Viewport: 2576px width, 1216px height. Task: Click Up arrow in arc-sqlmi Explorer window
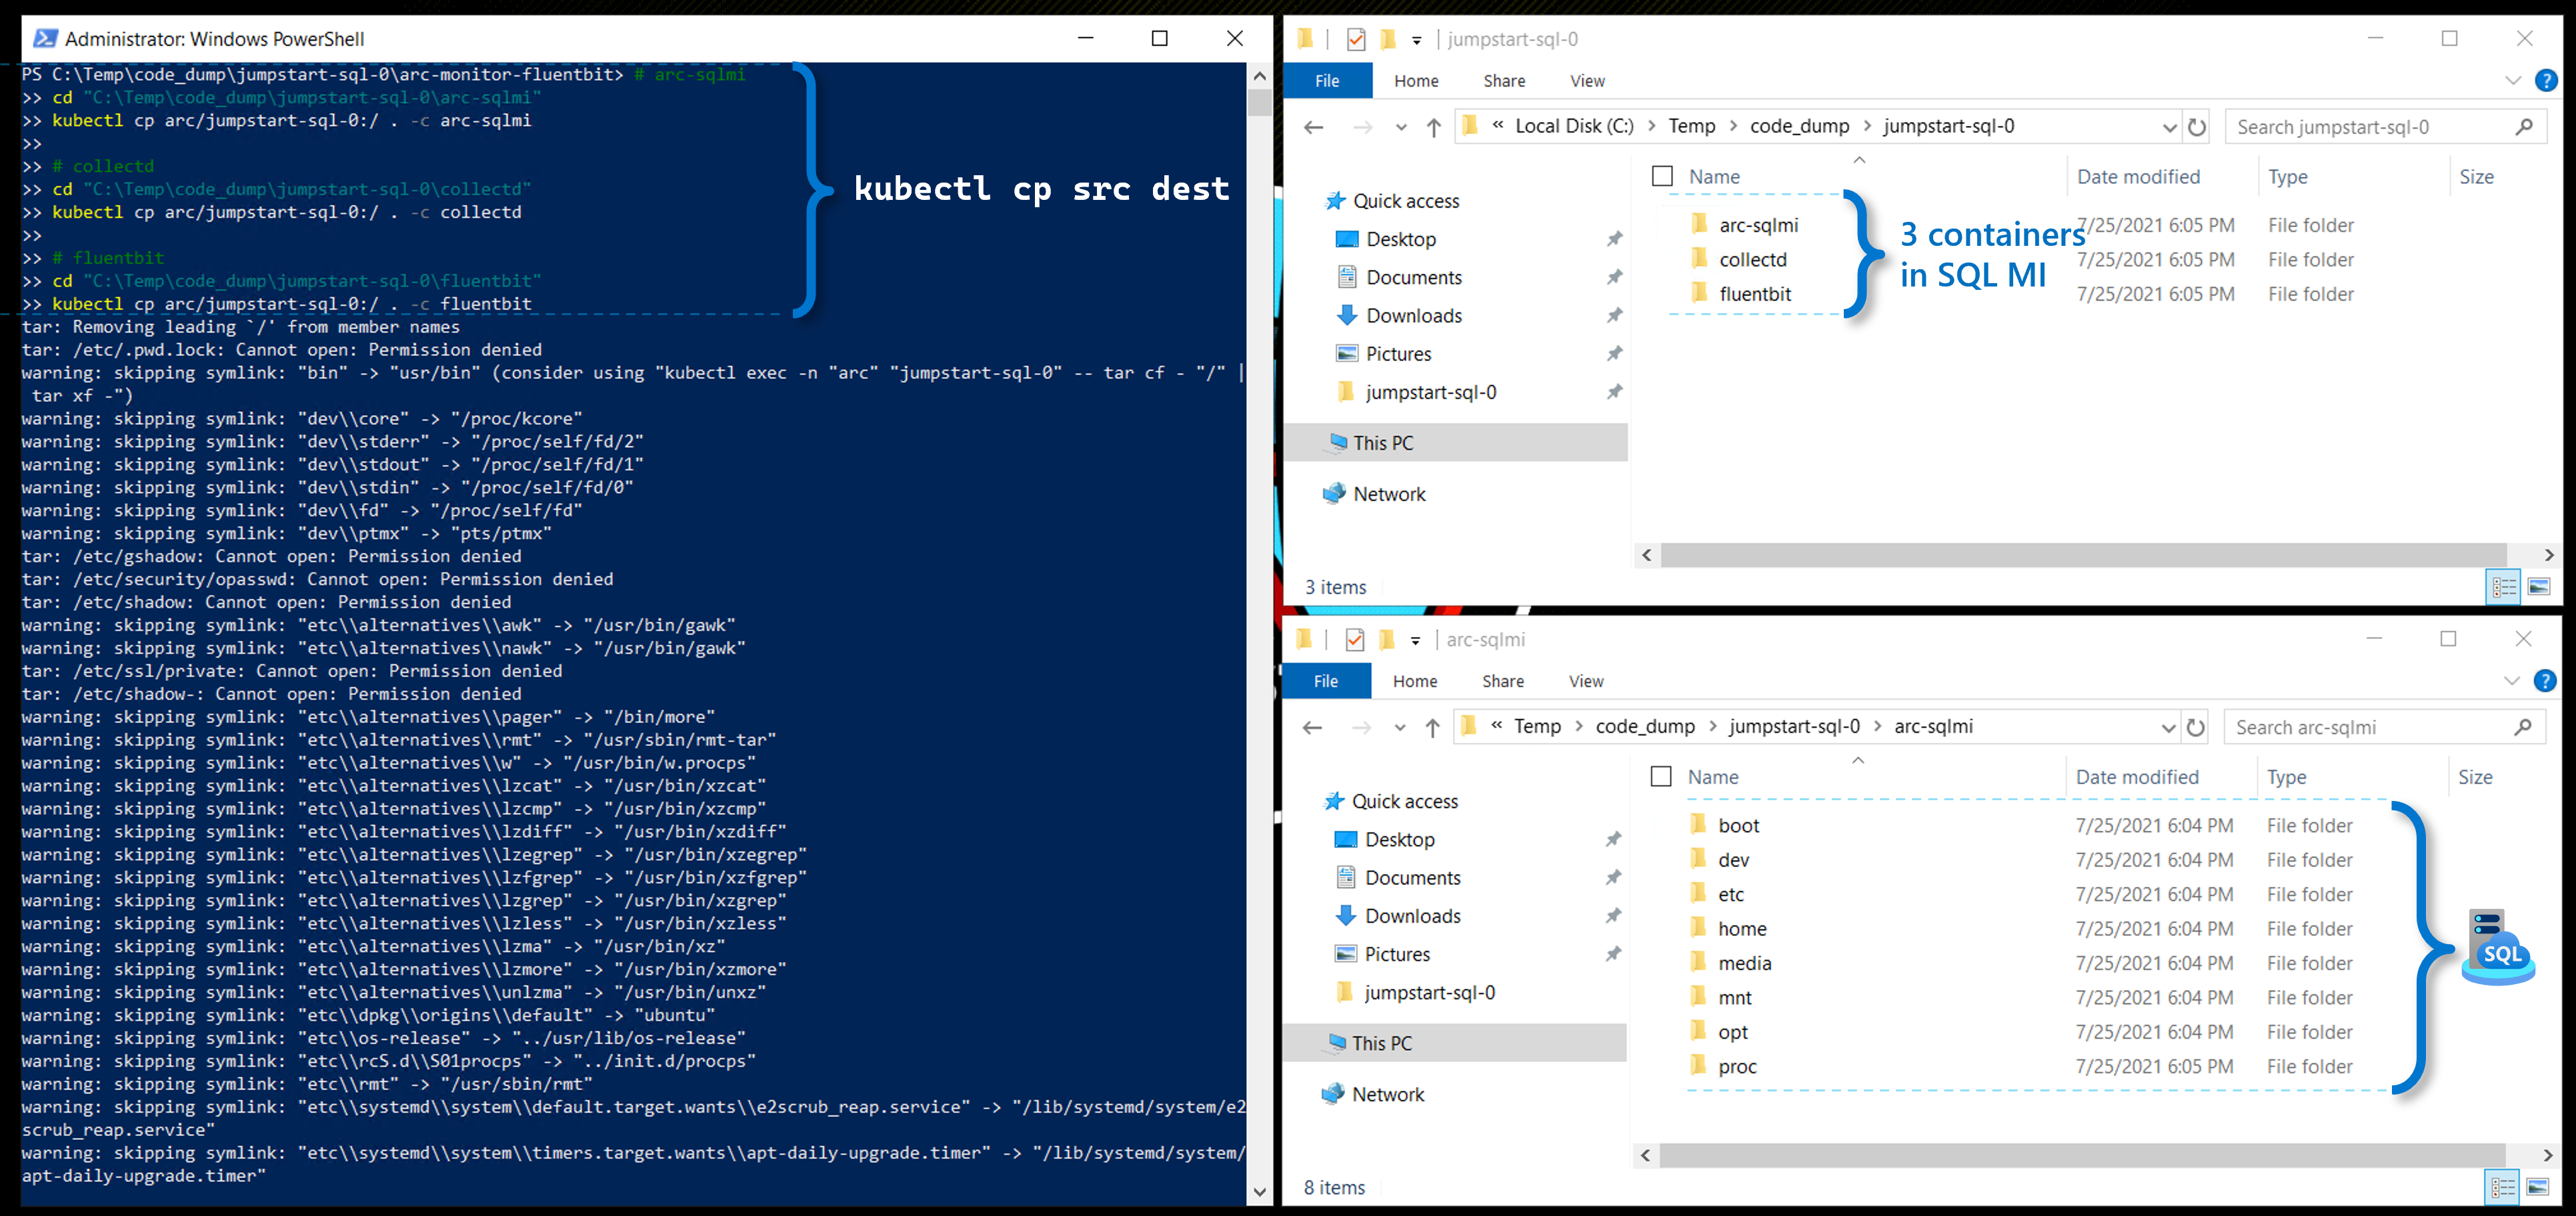(x=1432, y=728)
